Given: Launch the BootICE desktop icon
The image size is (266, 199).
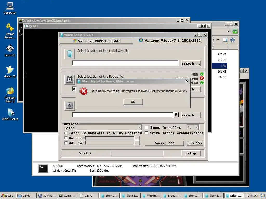Looking at the screenshot, I should pos(10,51).
